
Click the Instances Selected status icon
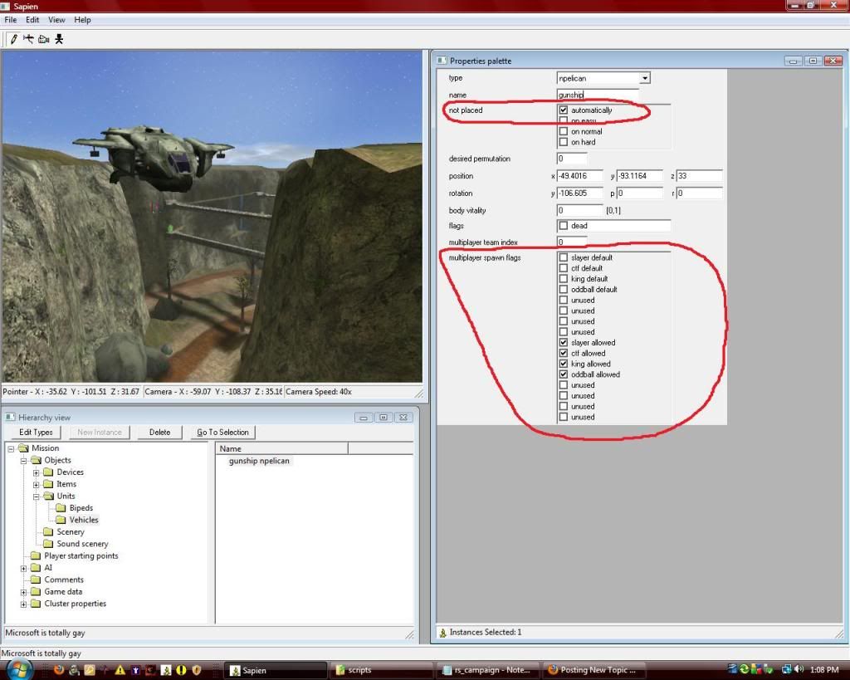443,633
